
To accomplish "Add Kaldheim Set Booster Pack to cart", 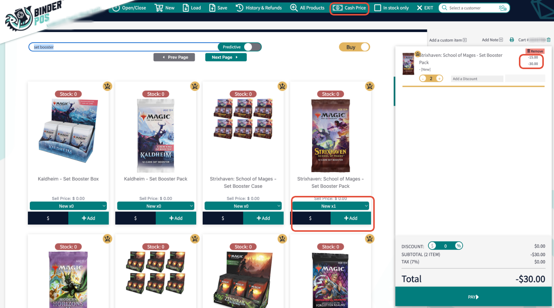I will click(x=176, y=218).
